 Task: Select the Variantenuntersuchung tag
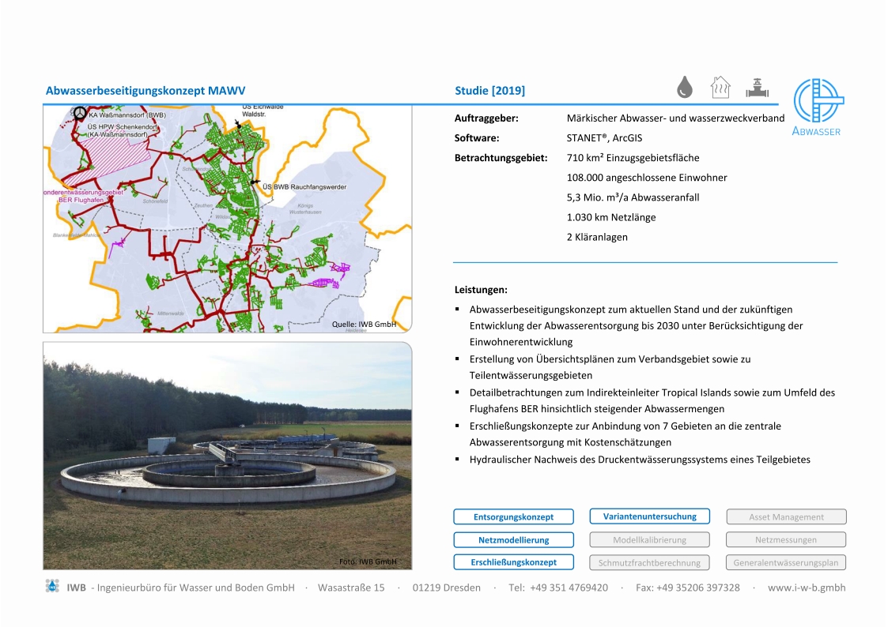click(650, 516)
